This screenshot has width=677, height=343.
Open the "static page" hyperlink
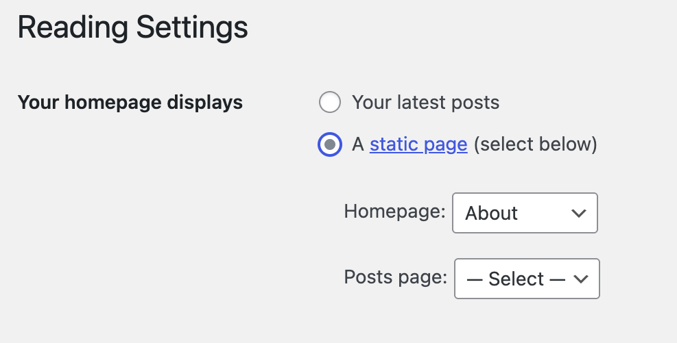click(x=418, y=144)
